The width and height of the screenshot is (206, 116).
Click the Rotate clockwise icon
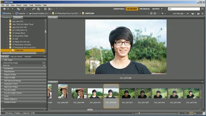pyautogui.click(x=61, y=9)
